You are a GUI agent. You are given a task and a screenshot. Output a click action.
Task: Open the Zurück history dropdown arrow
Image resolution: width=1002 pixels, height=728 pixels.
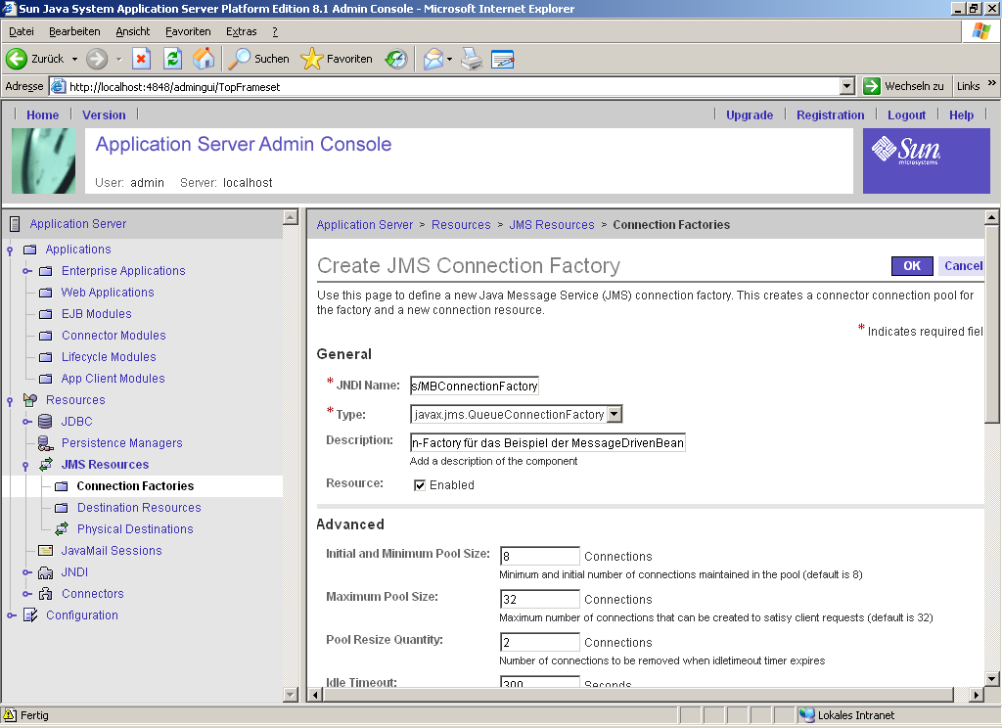[x=74, y=59]
